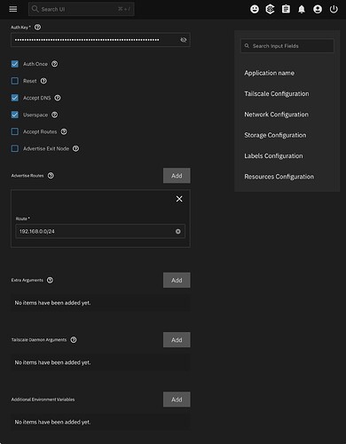Click help icon next to Tailscale Daemon Arguments

tap(74, 340)
